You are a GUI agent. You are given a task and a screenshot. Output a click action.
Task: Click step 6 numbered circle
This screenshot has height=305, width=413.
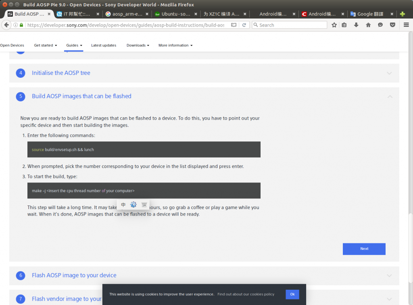(21, 275)
